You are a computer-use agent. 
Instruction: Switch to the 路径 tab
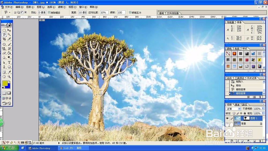tap(245, 105)
